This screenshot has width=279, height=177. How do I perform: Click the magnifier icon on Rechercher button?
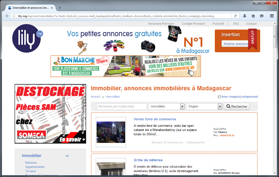coord(228,106)
